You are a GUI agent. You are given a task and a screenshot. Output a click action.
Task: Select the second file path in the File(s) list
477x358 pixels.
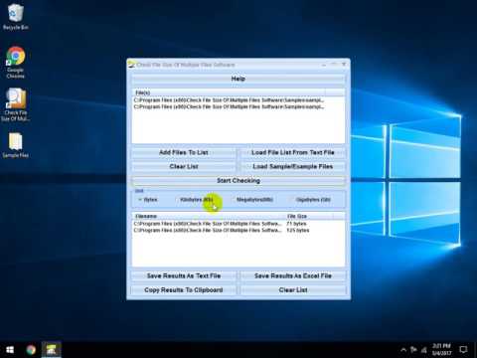tap(230, 106)
